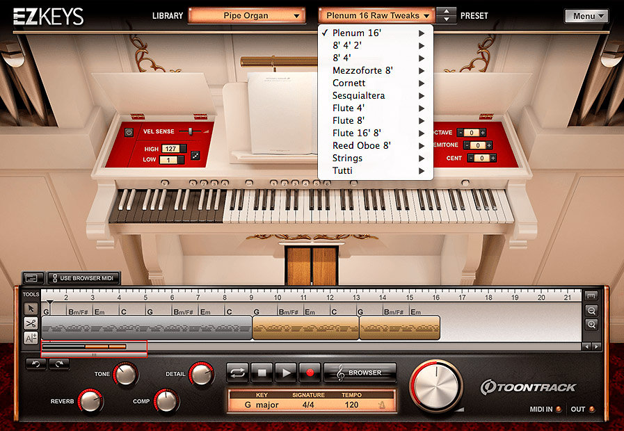
Task: Click the OUT indicator light
Action: point(592,409)
